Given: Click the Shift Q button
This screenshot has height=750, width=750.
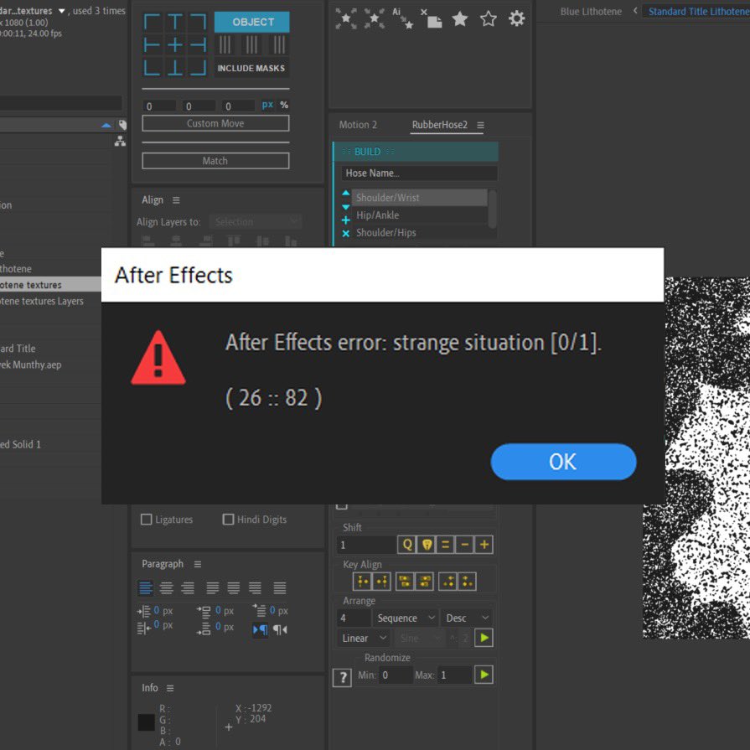Looking at the screenshot, I should [x=406, y=545].
